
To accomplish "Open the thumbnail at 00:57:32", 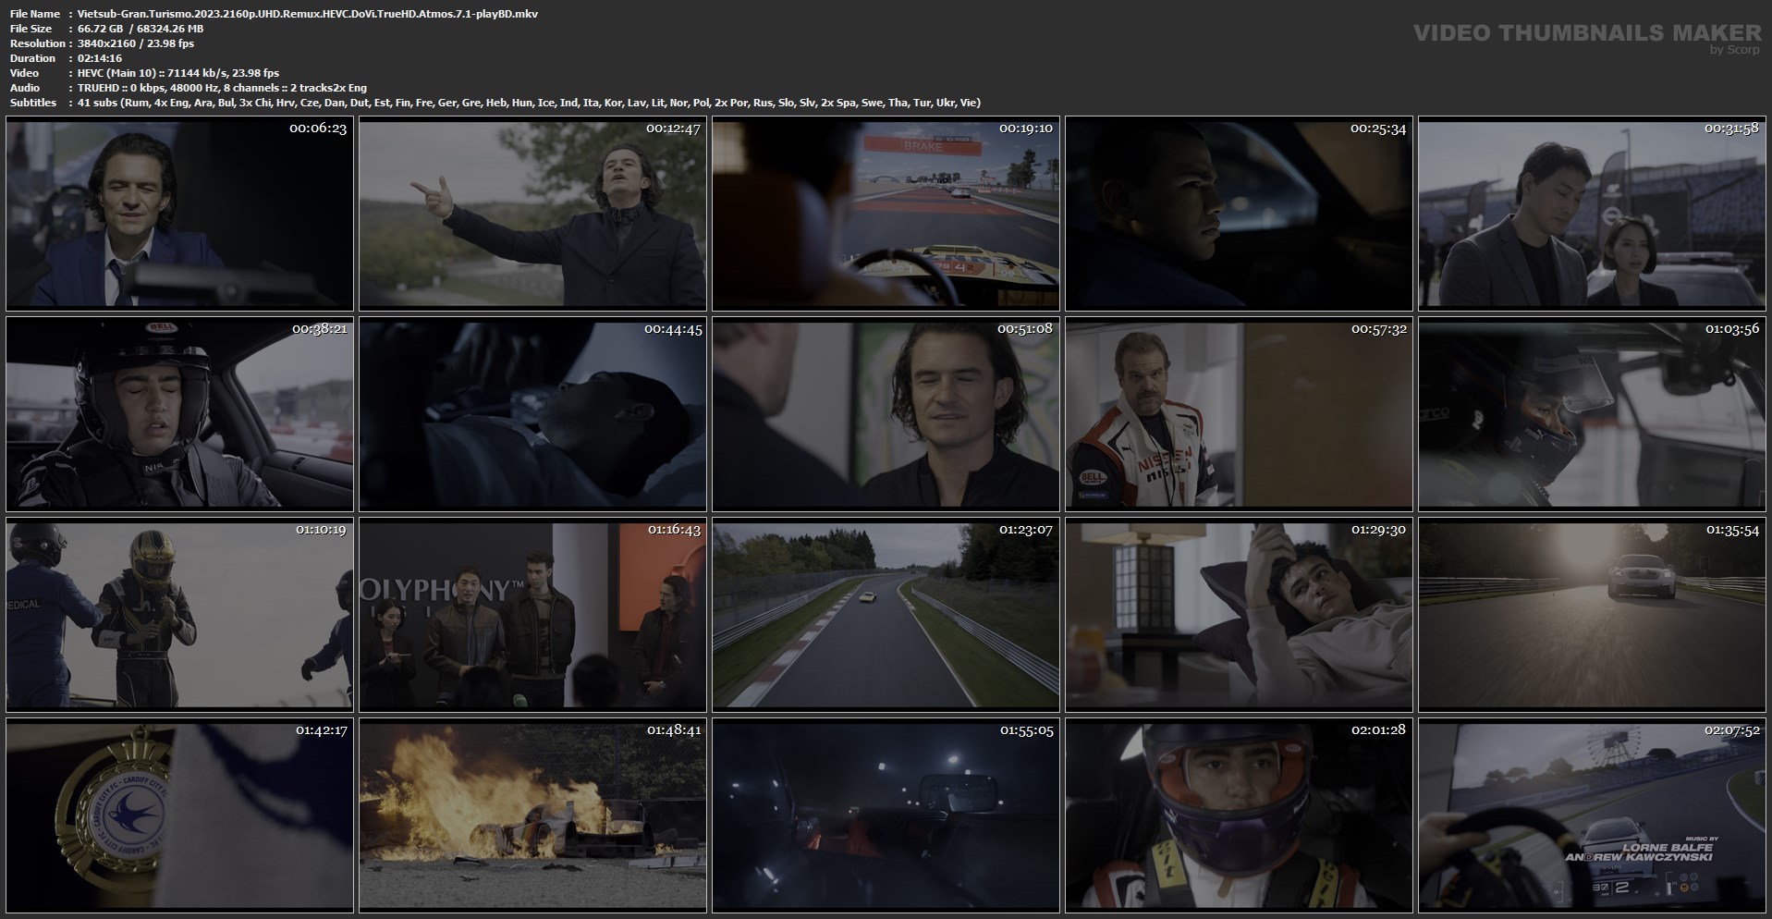I will (1239, 414).
